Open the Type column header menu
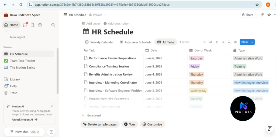276x137 pixels. (x=253, y=50)
